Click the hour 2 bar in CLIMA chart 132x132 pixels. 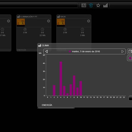(54, 90)
